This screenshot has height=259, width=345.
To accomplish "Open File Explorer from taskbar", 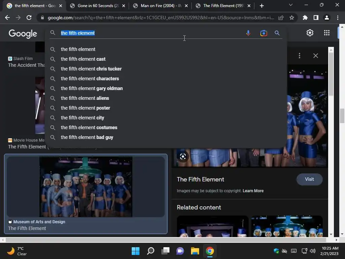I will 195,251.
